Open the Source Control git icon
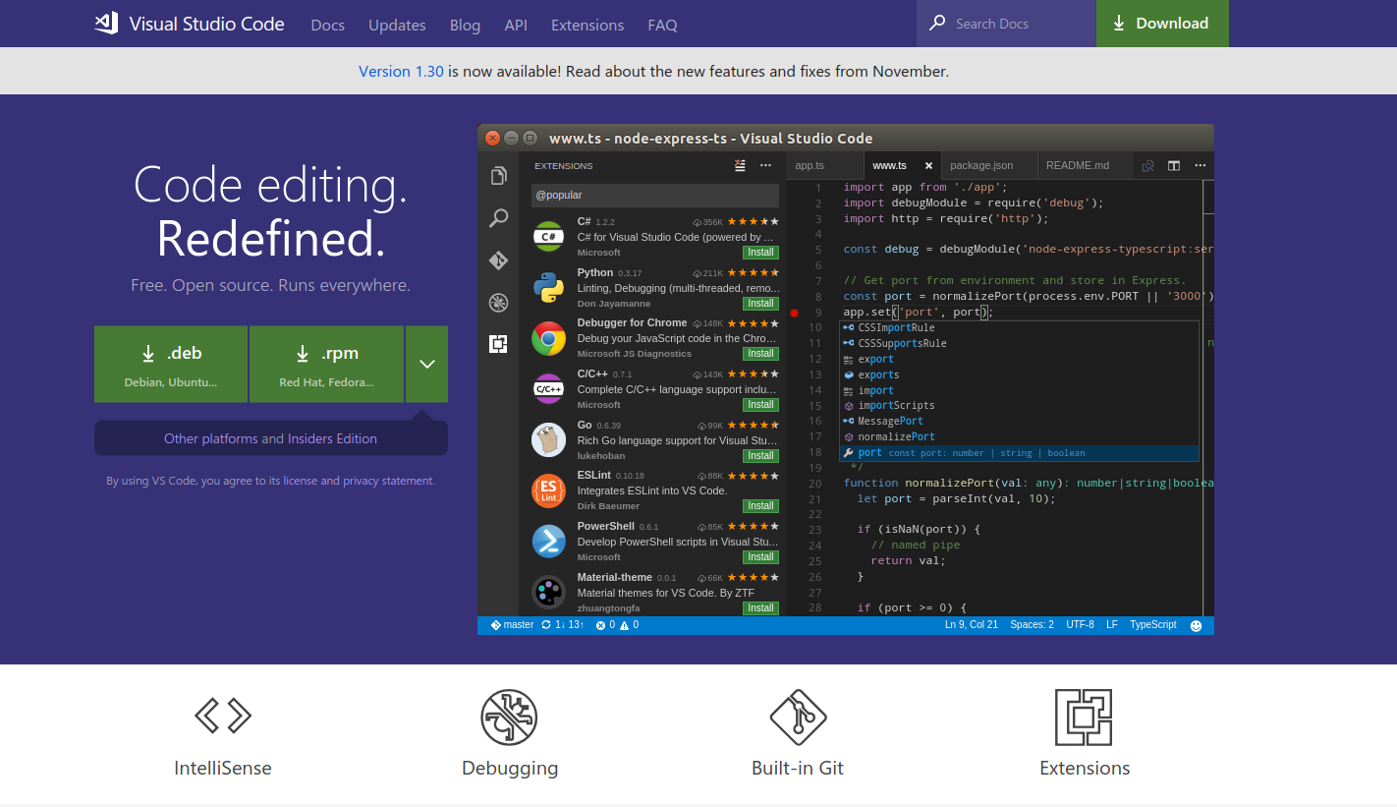Image resolution: width=1397 pixels, height=807 pixels. tap(499, 260)
